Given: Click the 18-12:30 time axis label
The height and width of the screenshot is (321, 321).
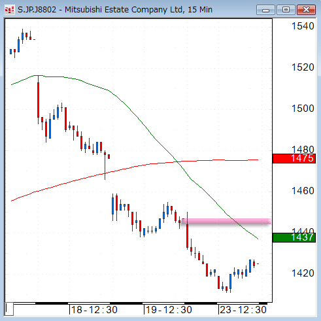Looking at the screenshot, I should [x=94, y=310].
